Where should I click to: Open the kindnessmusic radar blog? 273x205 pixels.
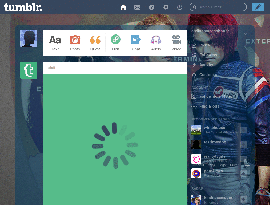point(218,198)
